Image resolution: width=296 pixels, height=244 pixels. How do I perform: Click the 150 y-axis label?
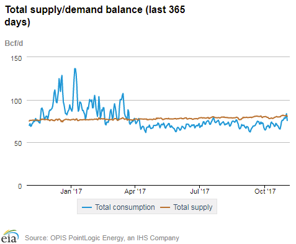click(16, 58)
